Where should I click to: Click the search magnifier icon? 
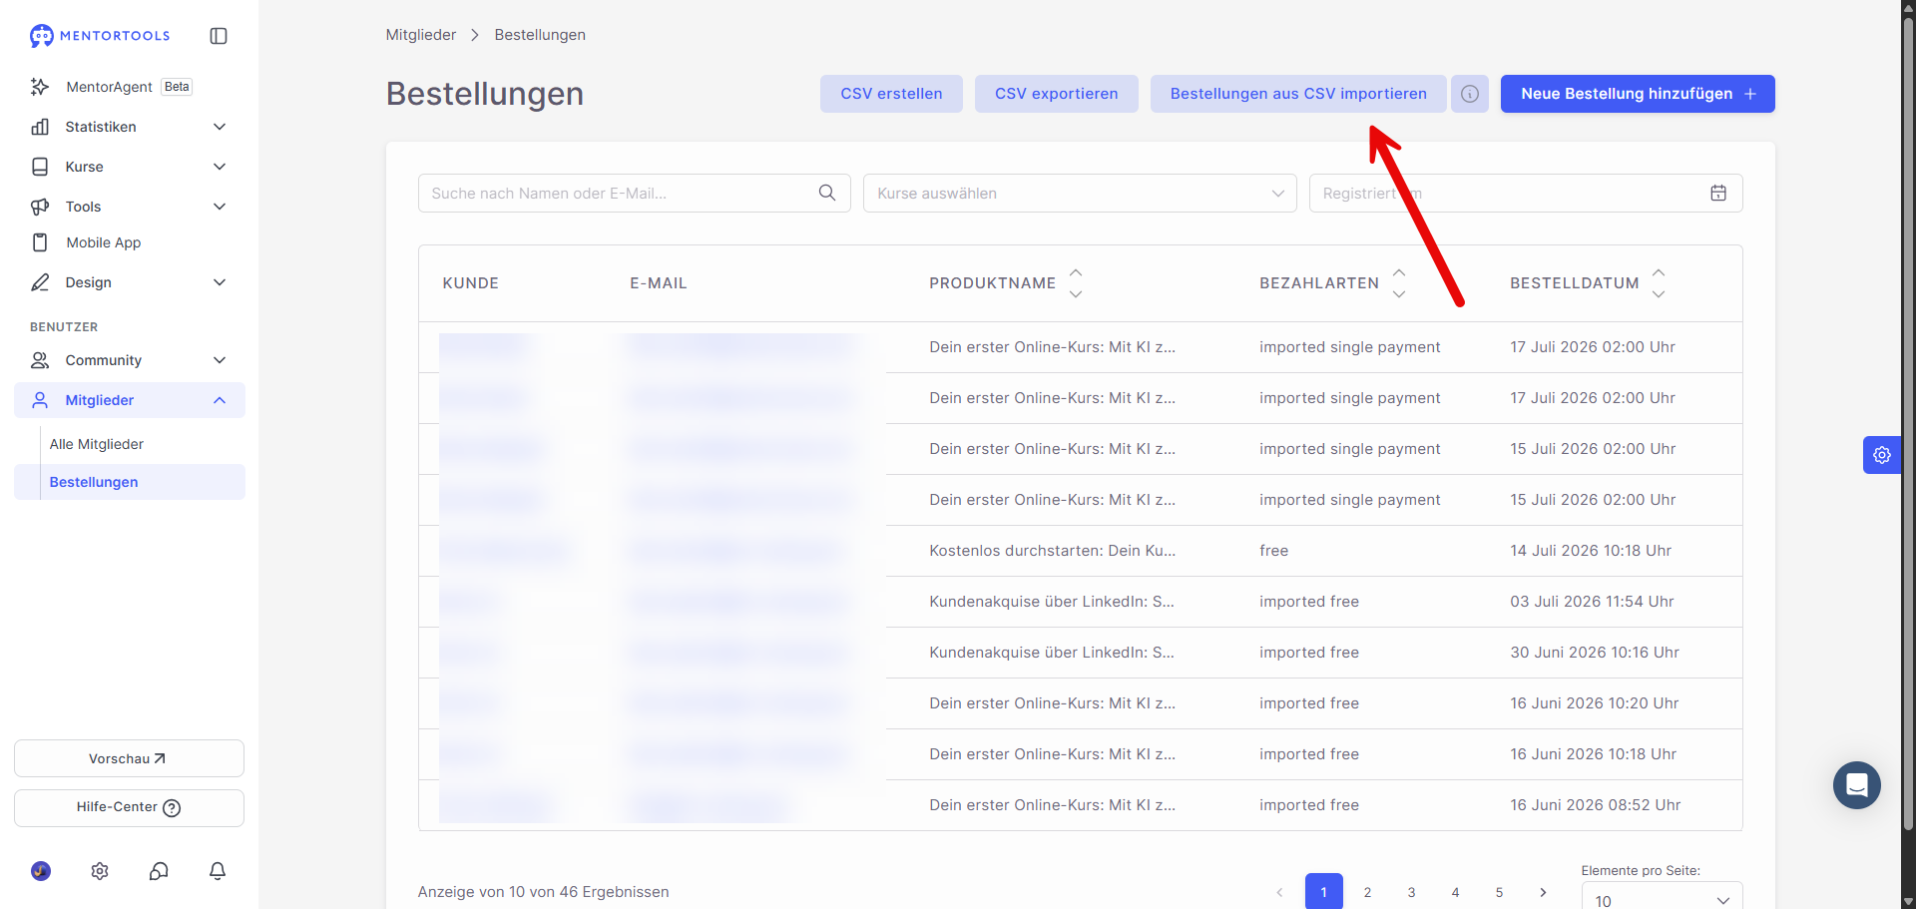click(827, 194)
